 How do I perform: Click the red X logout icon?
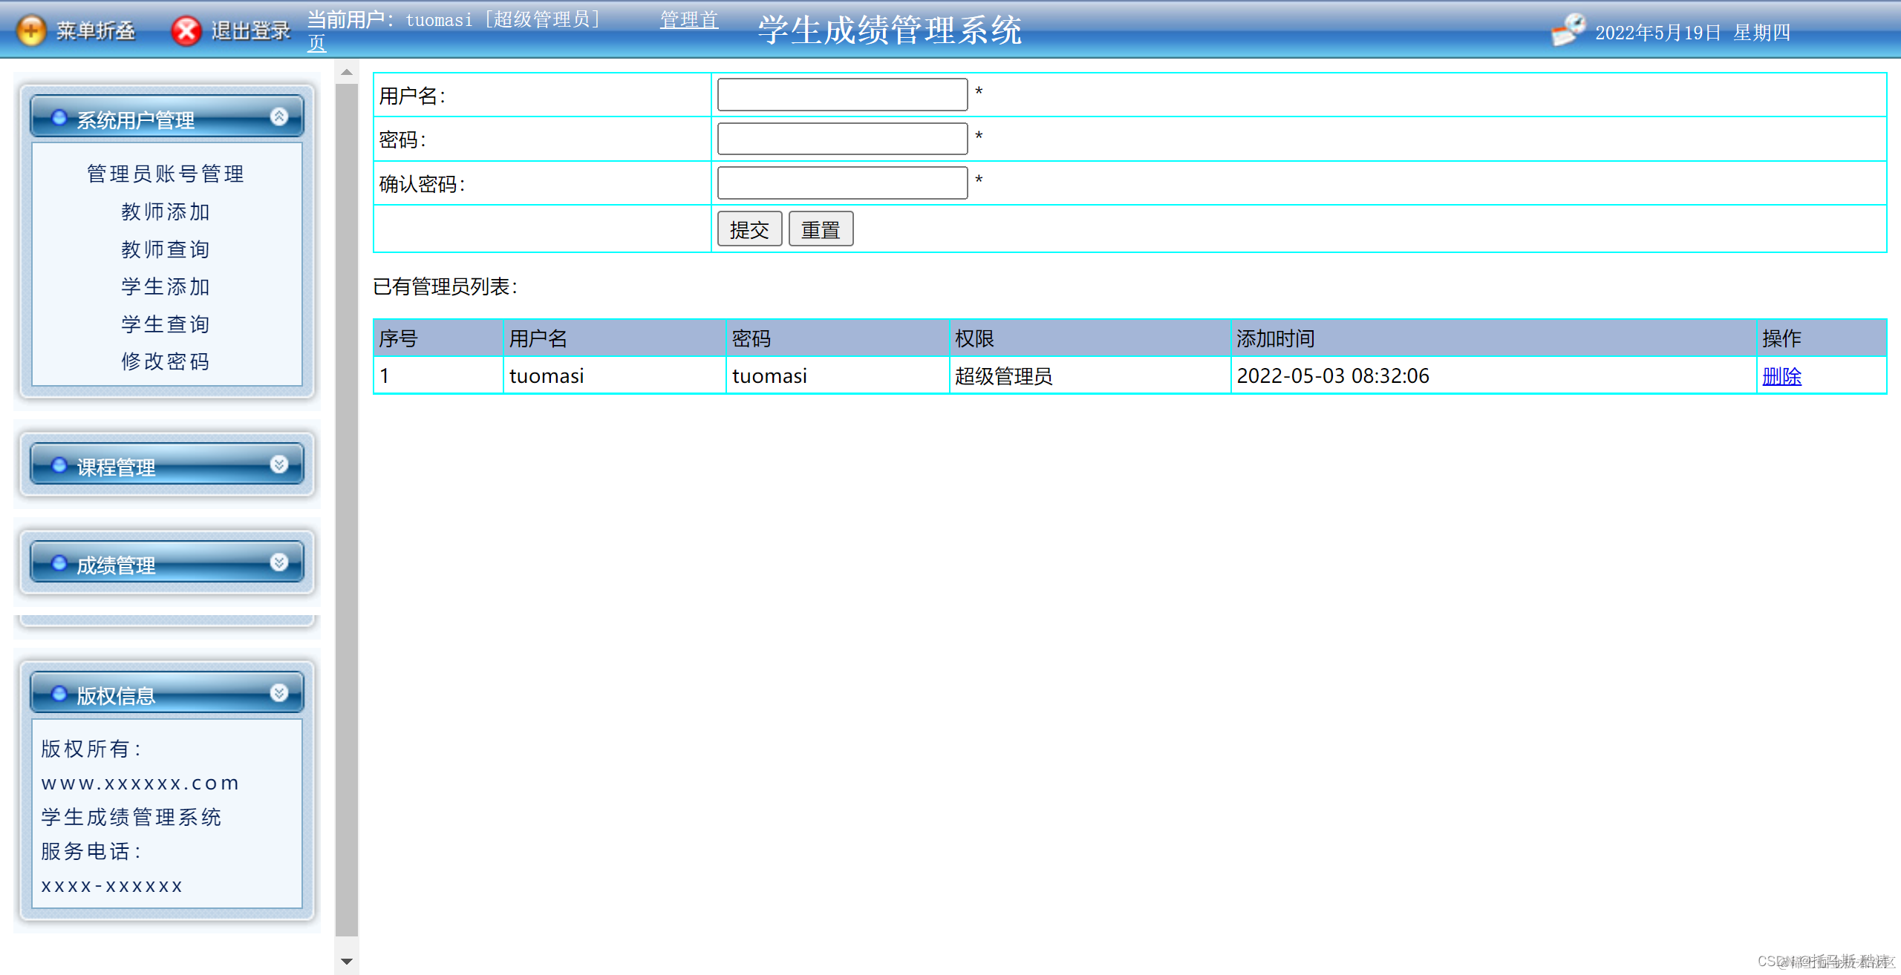coord(186,30)
